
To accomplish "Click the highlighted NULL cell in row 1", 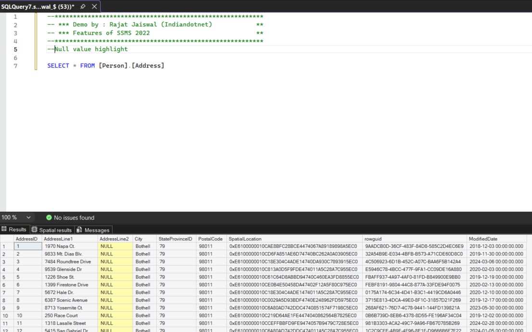I will tap(107, 246).
